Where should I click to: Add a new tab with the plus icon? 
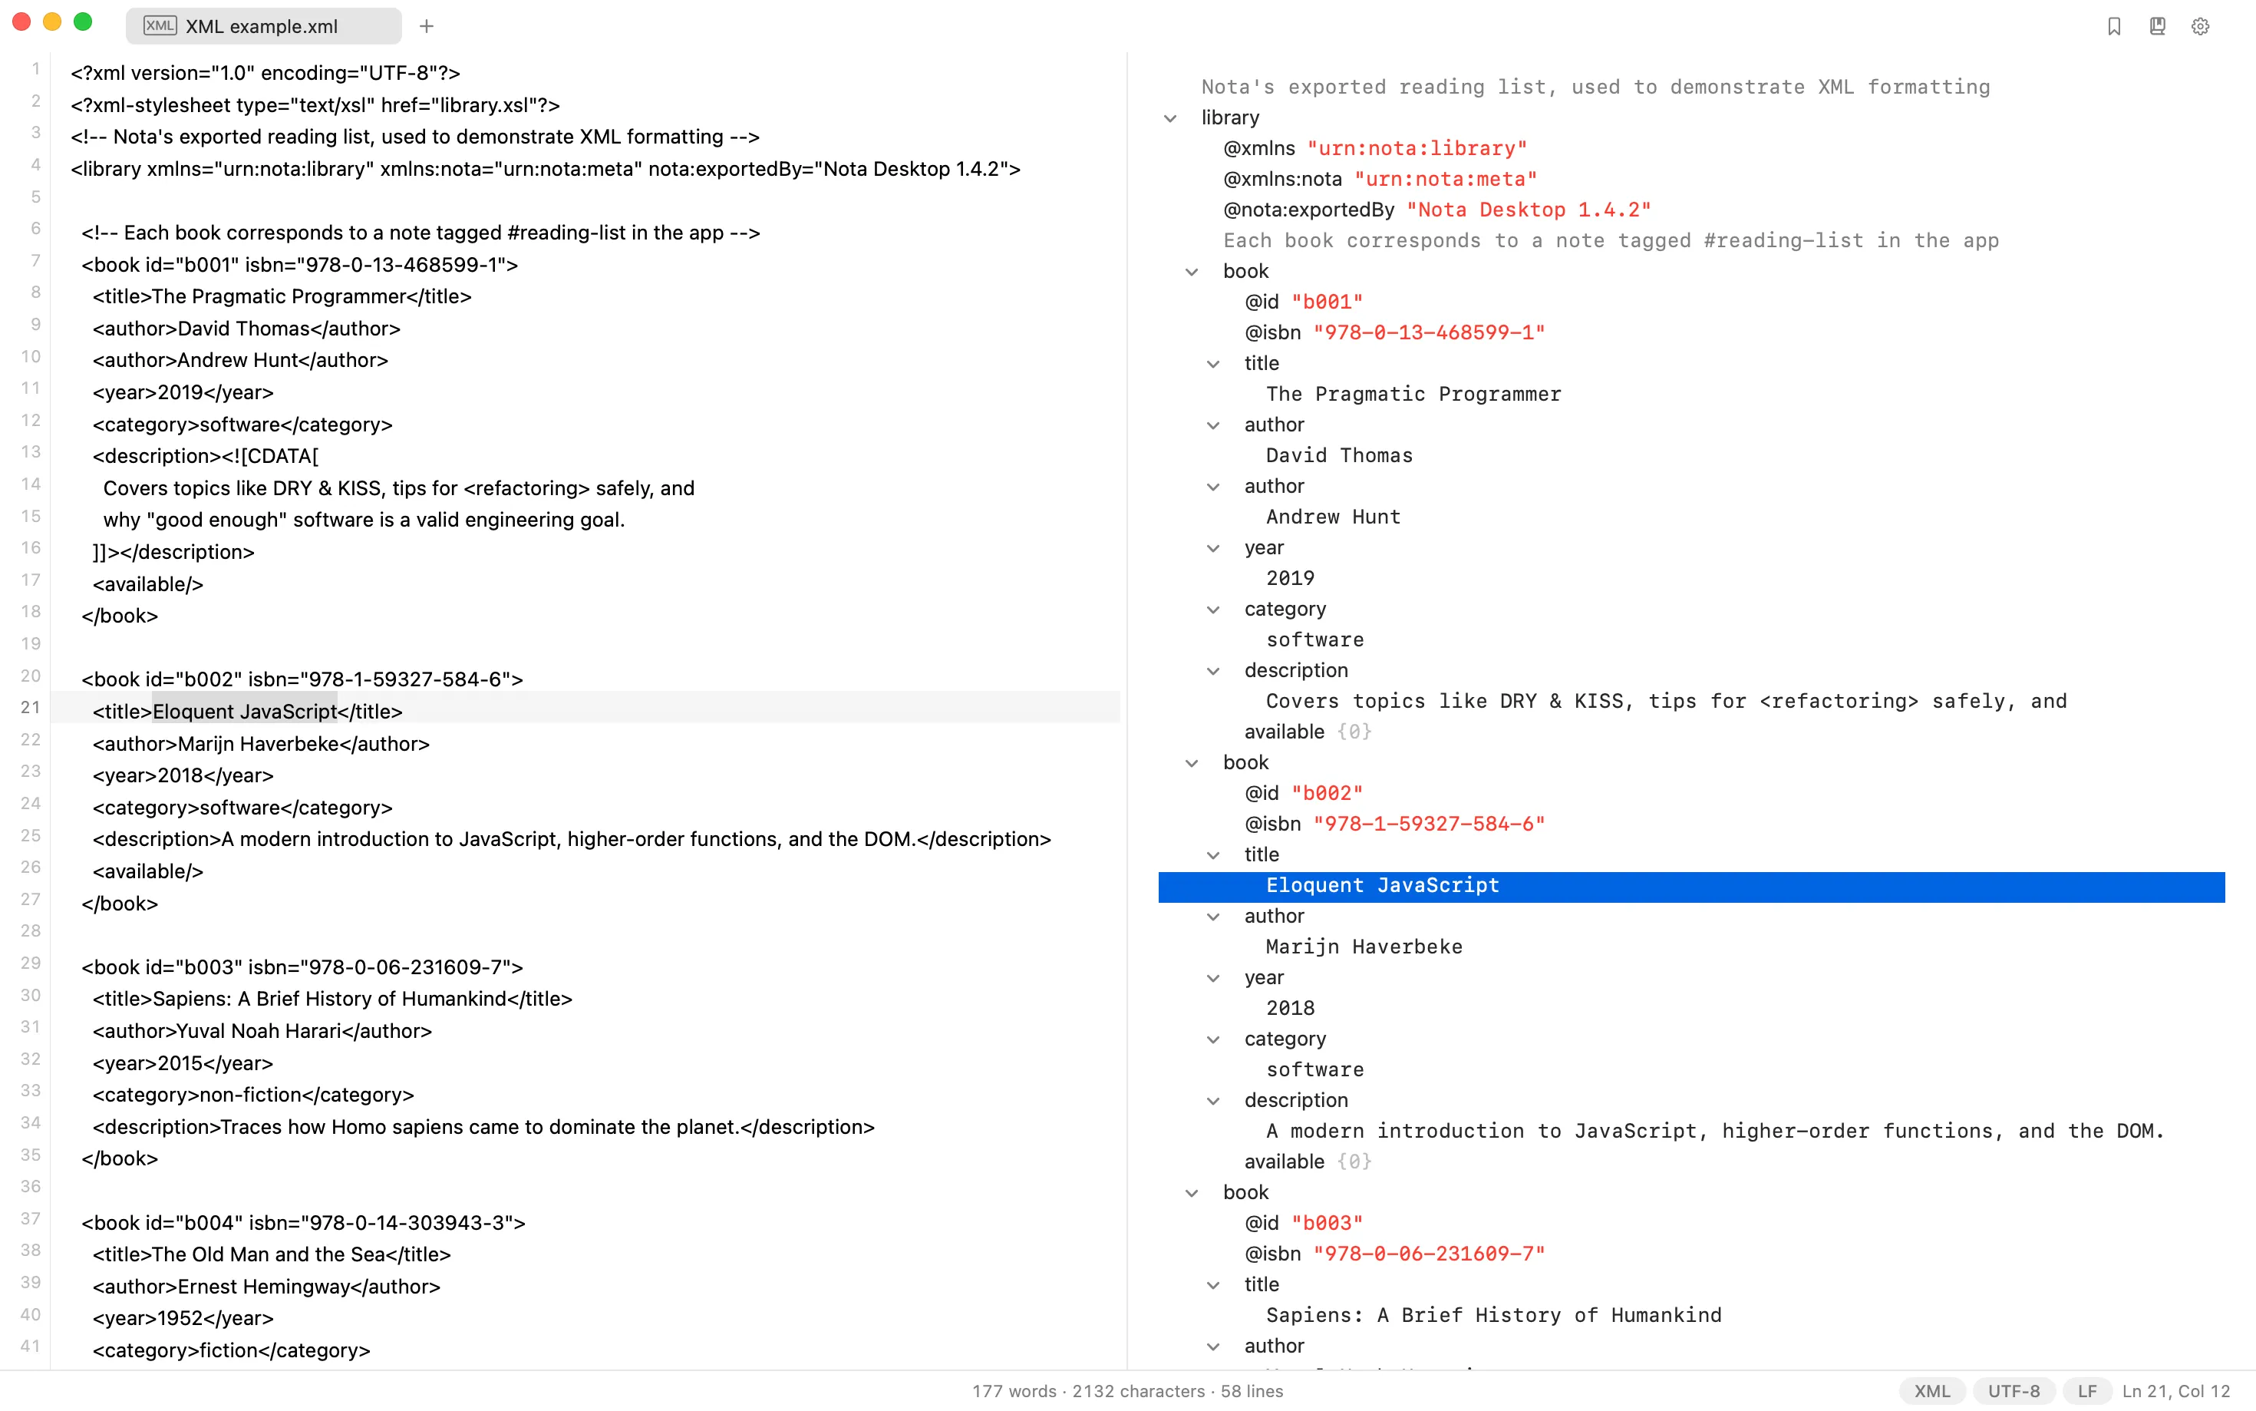tap(426, 26)
